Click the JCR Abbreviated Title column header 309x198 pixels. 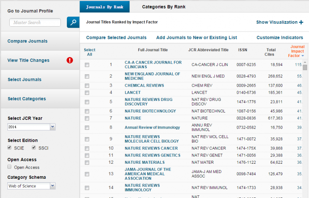click(208, 50)
